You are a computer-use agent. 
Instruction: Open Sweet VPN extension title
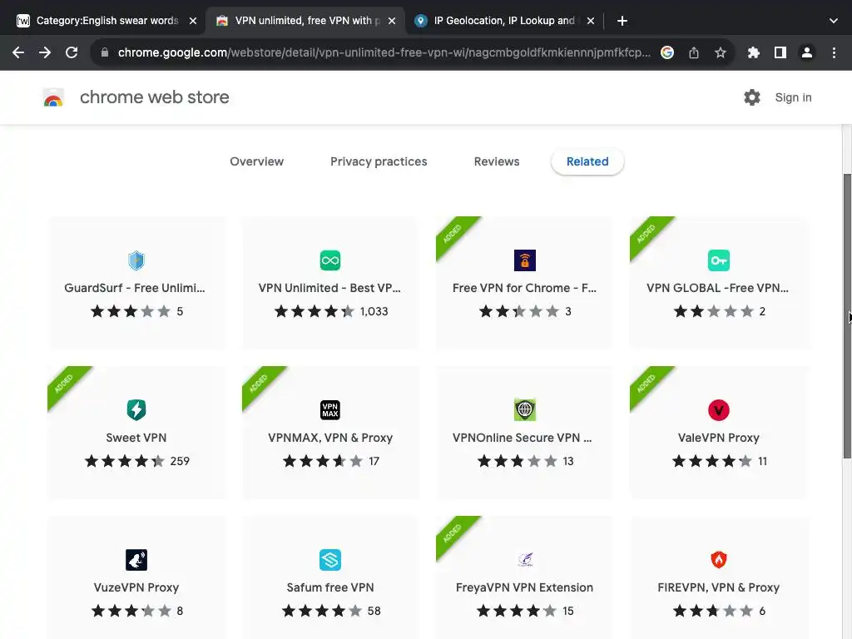(x=136, y=438)
